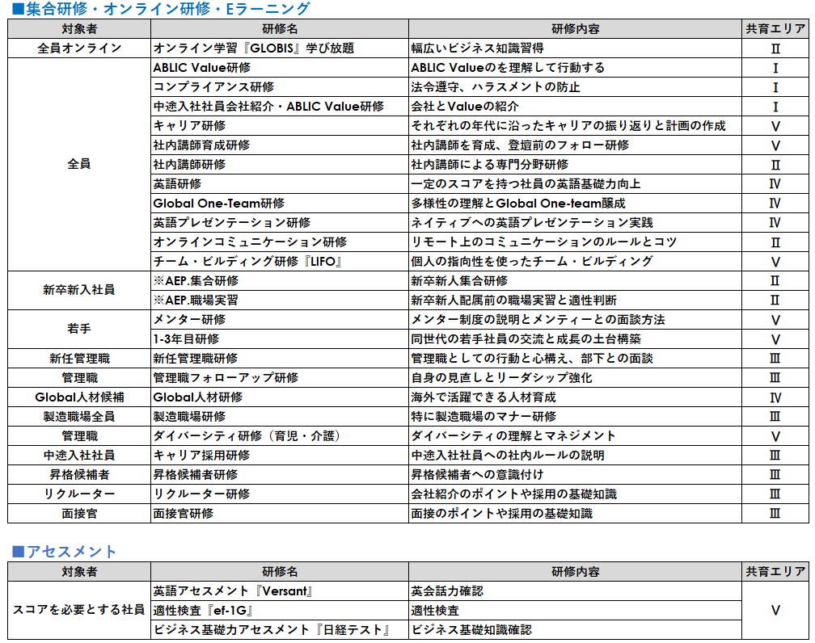Select the 新卒新入社員 target cell
This screenshot has height=643, width=815.
(79, 291)
